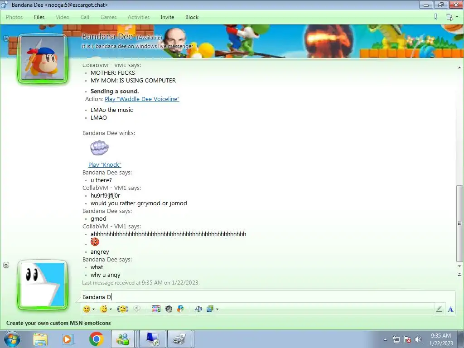
Task: Click the angry emoticon in the chat
Action: (95, 242)
